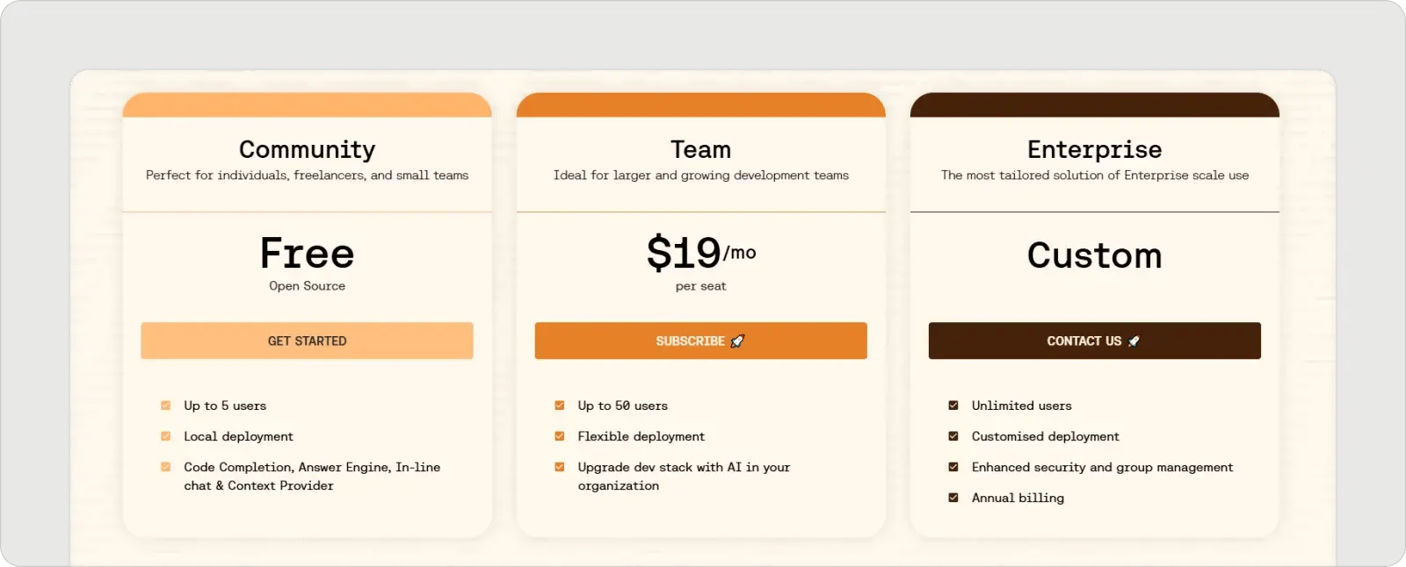This screenshot has width=1406, height=567.
Task: Click the Custom price text
Action: coord(1094,255)
